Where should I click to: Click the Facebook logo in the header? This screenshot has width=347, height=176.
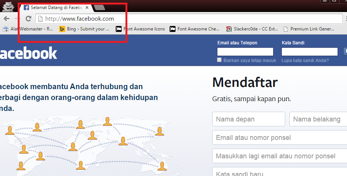(28, 53)
